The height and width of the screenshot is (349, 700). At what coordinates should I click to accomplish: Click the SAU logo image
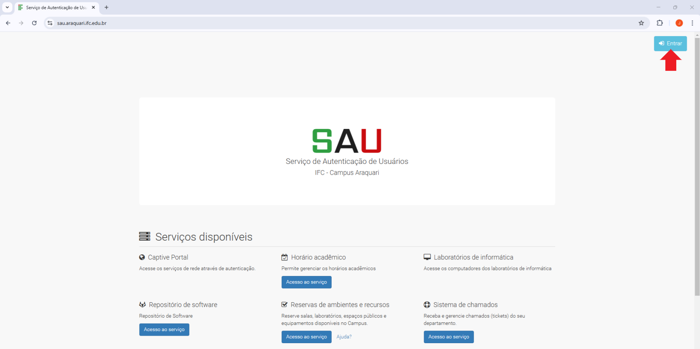pos(347,141)
